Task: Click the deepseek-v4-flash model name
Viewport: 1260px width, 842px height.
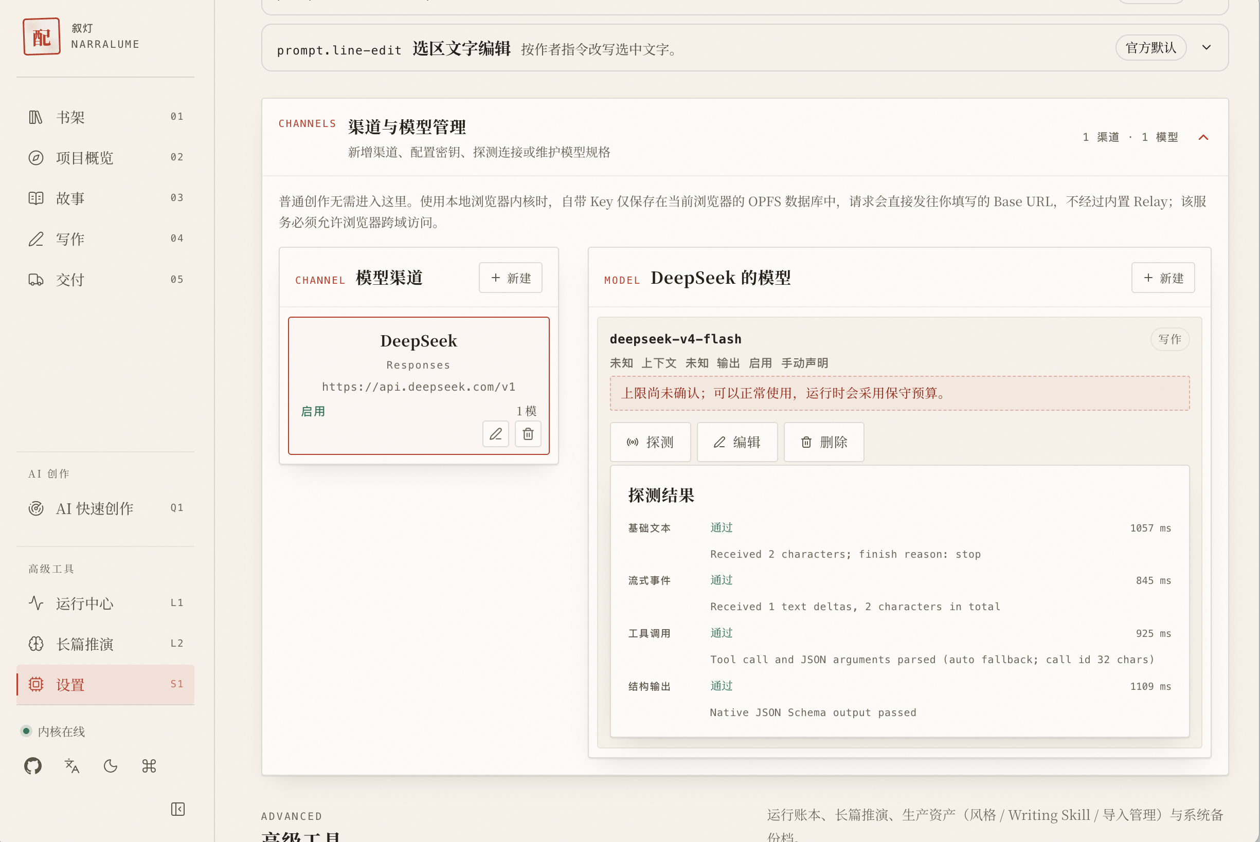Action: pyautogui.click(x=675, y=339)
